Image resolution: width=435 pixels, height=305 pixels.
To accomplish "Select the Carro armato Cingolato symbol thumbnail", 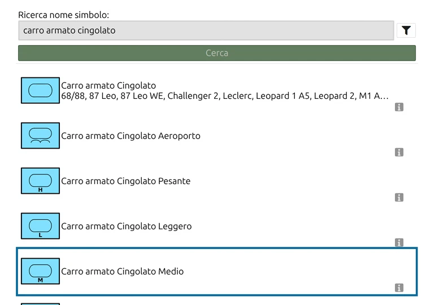I will tap(41, 90).
